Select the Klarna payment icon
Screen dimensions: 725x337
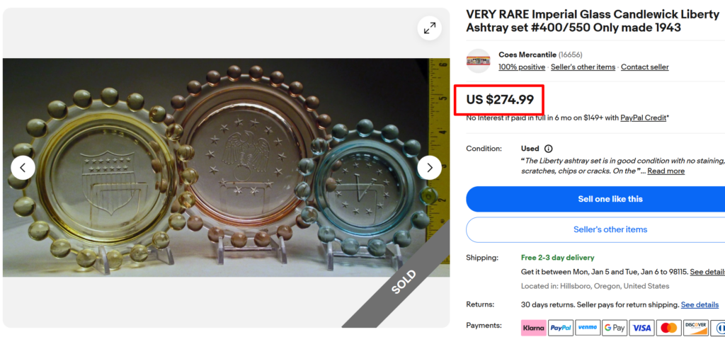tap(533, 328)
